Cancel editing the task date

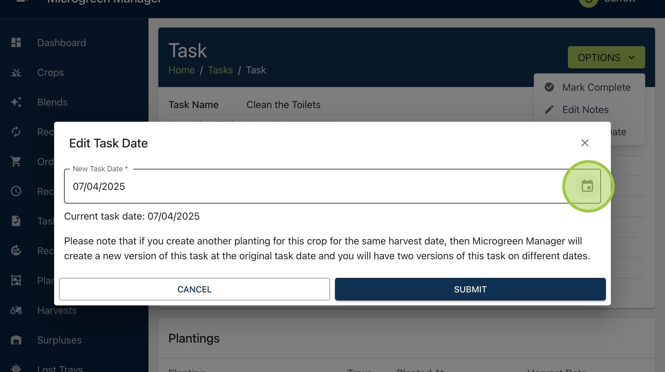[x=194, y=289]
